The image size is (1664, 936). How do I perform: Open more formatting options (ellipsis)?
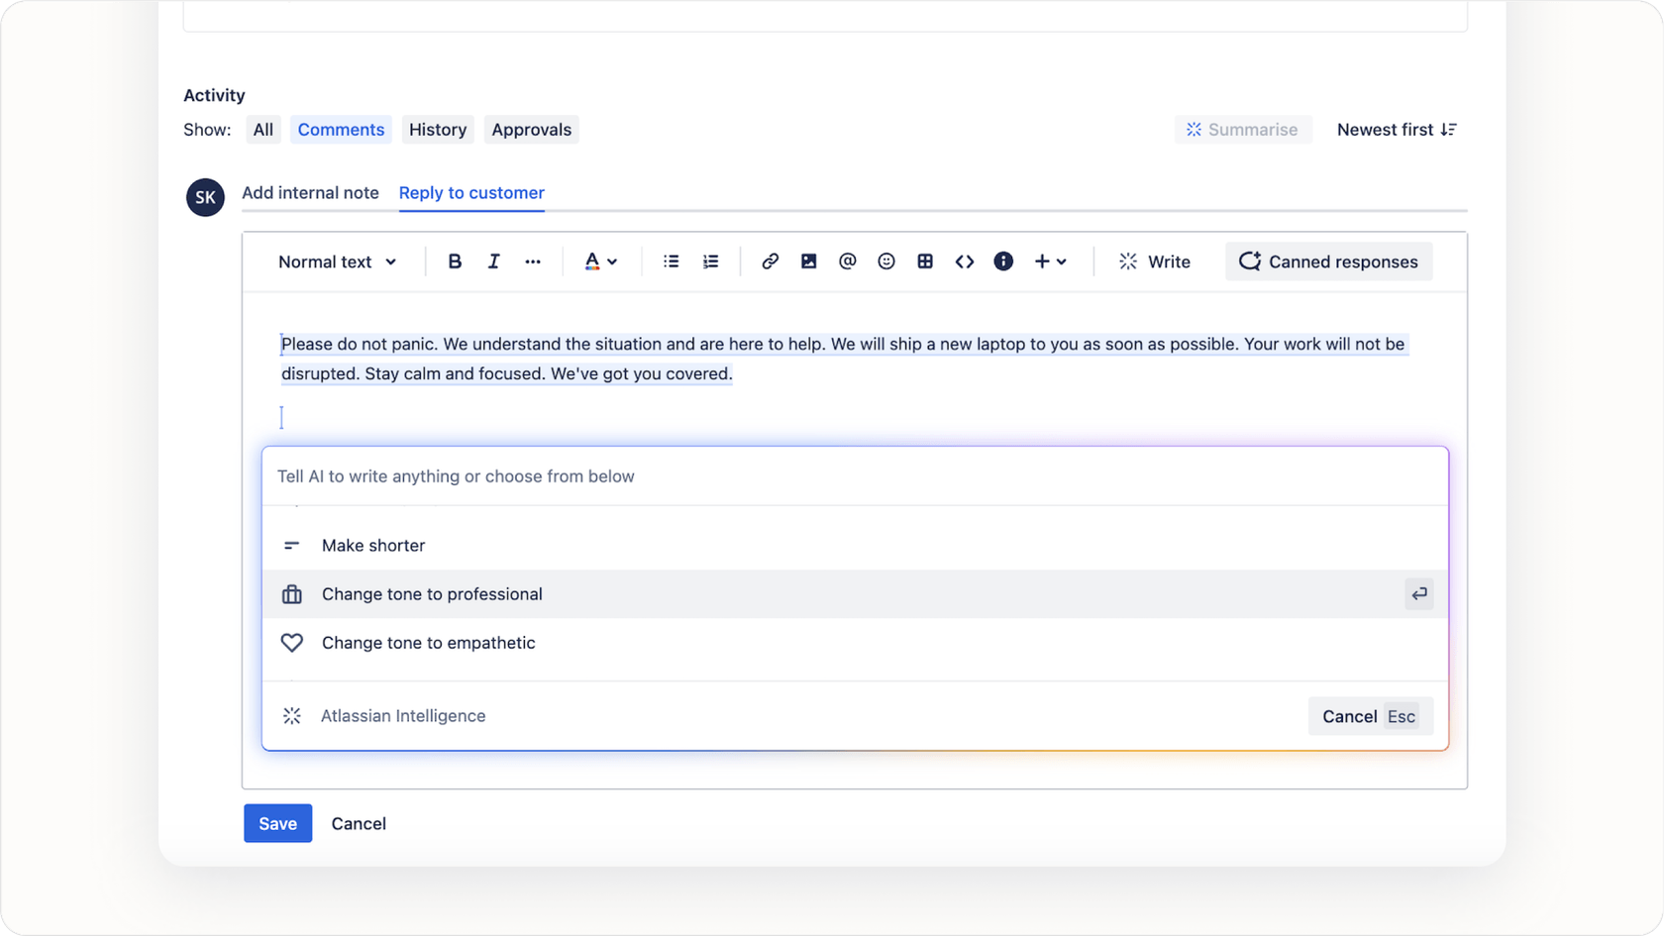533,261
